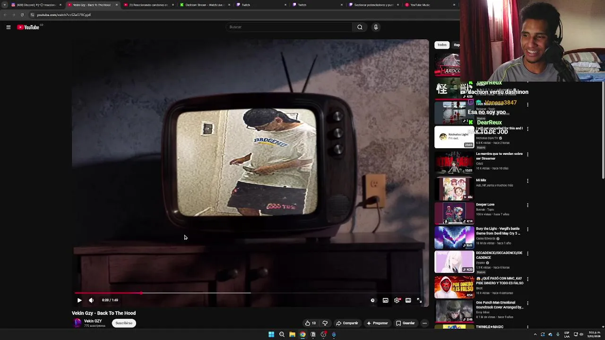Open File Explorer from taskbar
The image size is (605, 340).
click(292, 334)
